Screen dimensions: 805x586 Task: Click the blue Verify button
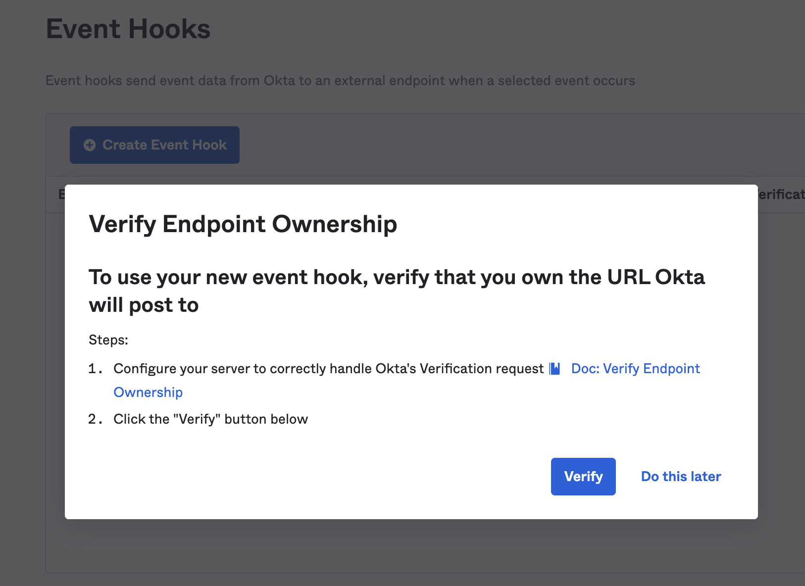pyautogui.click(x=583, y=476)
